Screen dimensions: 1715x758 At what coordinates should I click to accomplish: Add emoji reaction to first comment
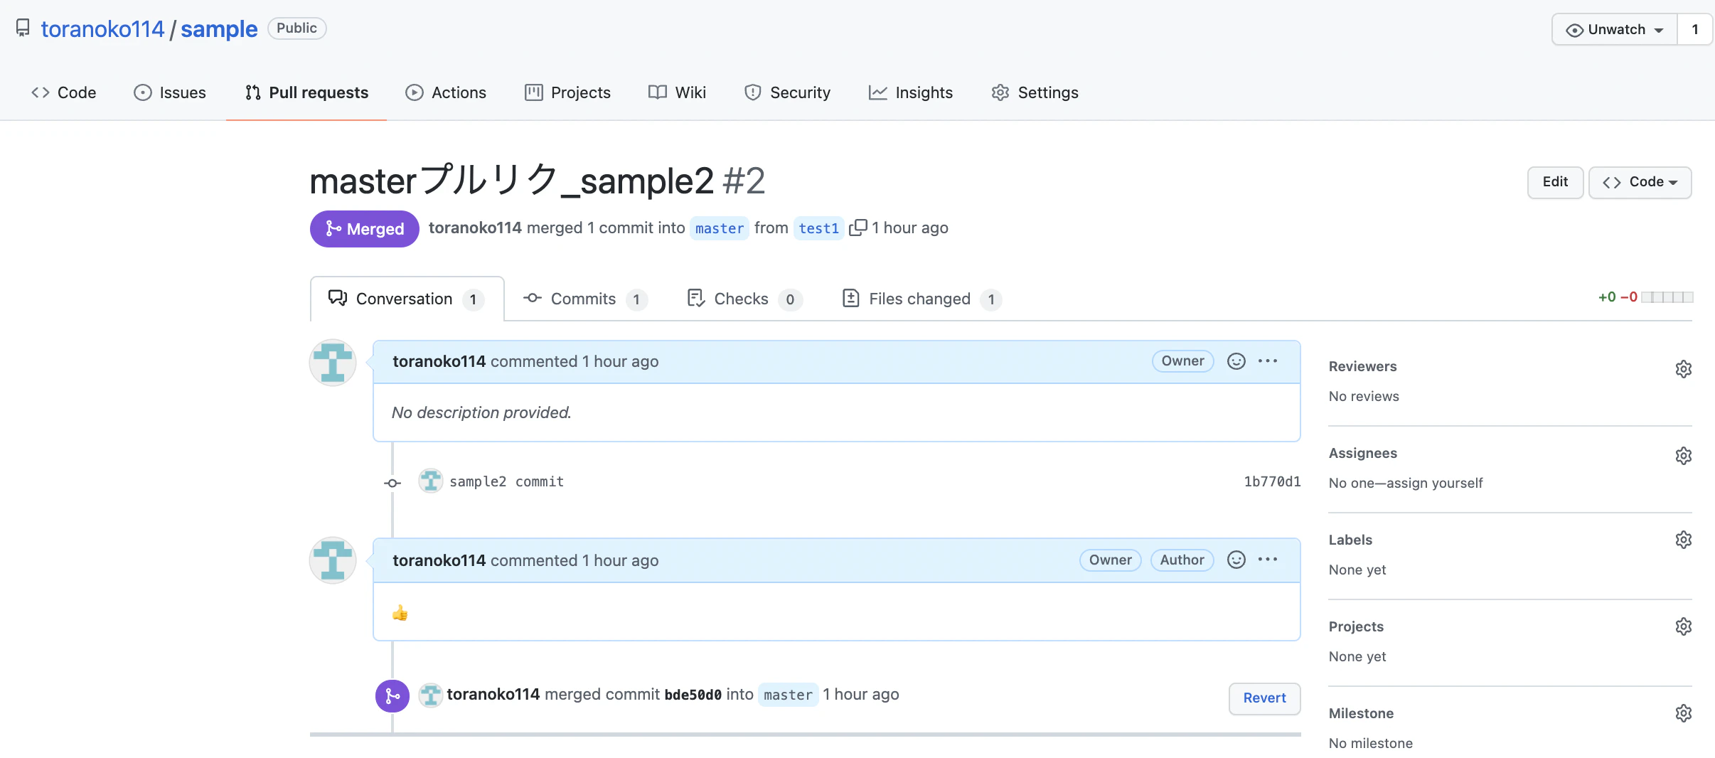pyautogui.click(x=1236, y=361)
